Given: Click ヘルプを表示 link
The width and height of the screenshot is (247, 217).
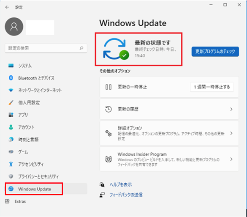Looking at the screenshot, I should [x=121, y=184].
